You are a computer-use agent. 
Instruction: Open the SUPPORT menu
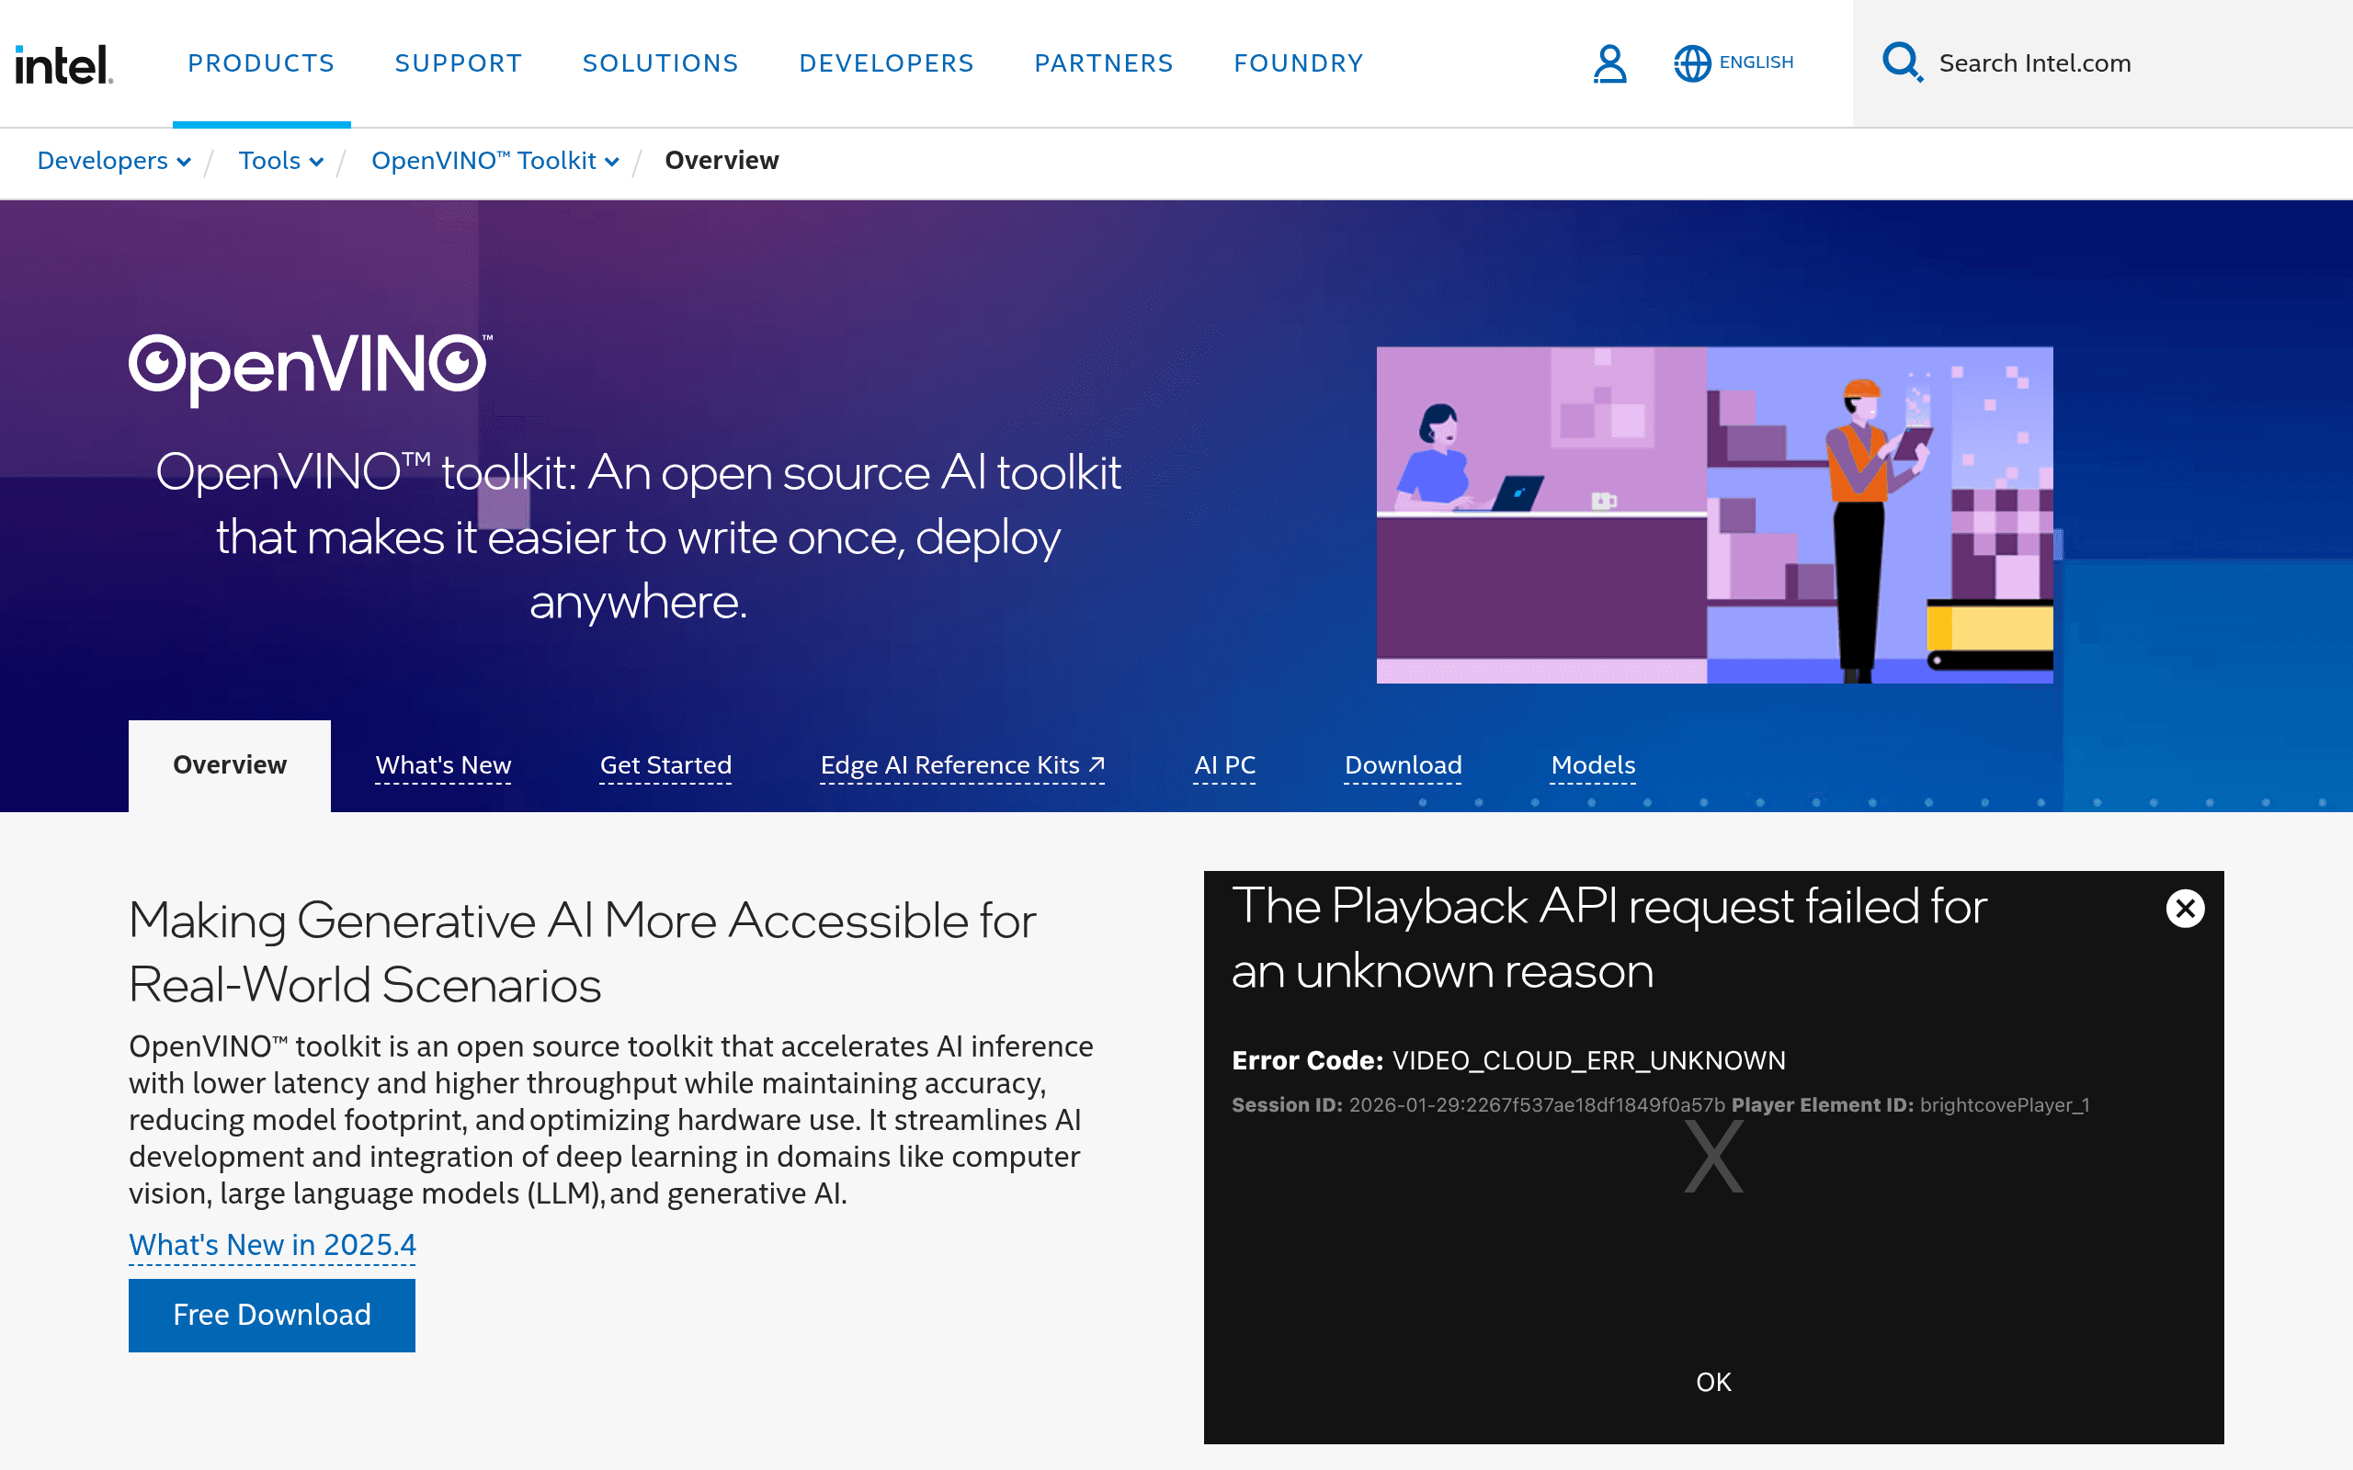[x=458, y=63]
